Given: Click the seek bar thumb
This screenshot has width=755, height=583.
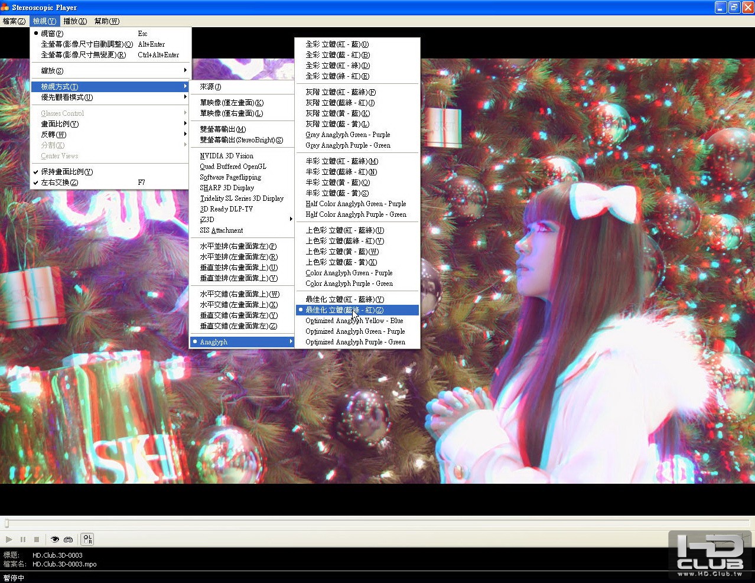Looking at the screenshot, I should pos(7,523).
